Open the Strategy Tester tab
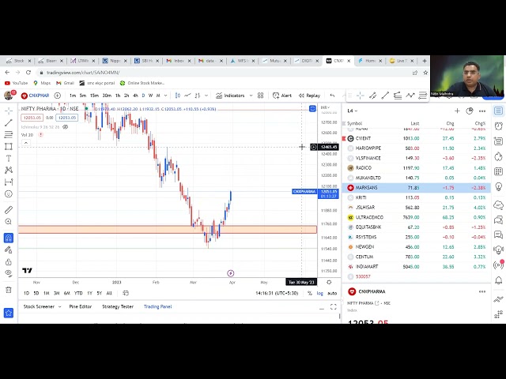Viewport: 506px width, 379px height. (x=118, y=306)
